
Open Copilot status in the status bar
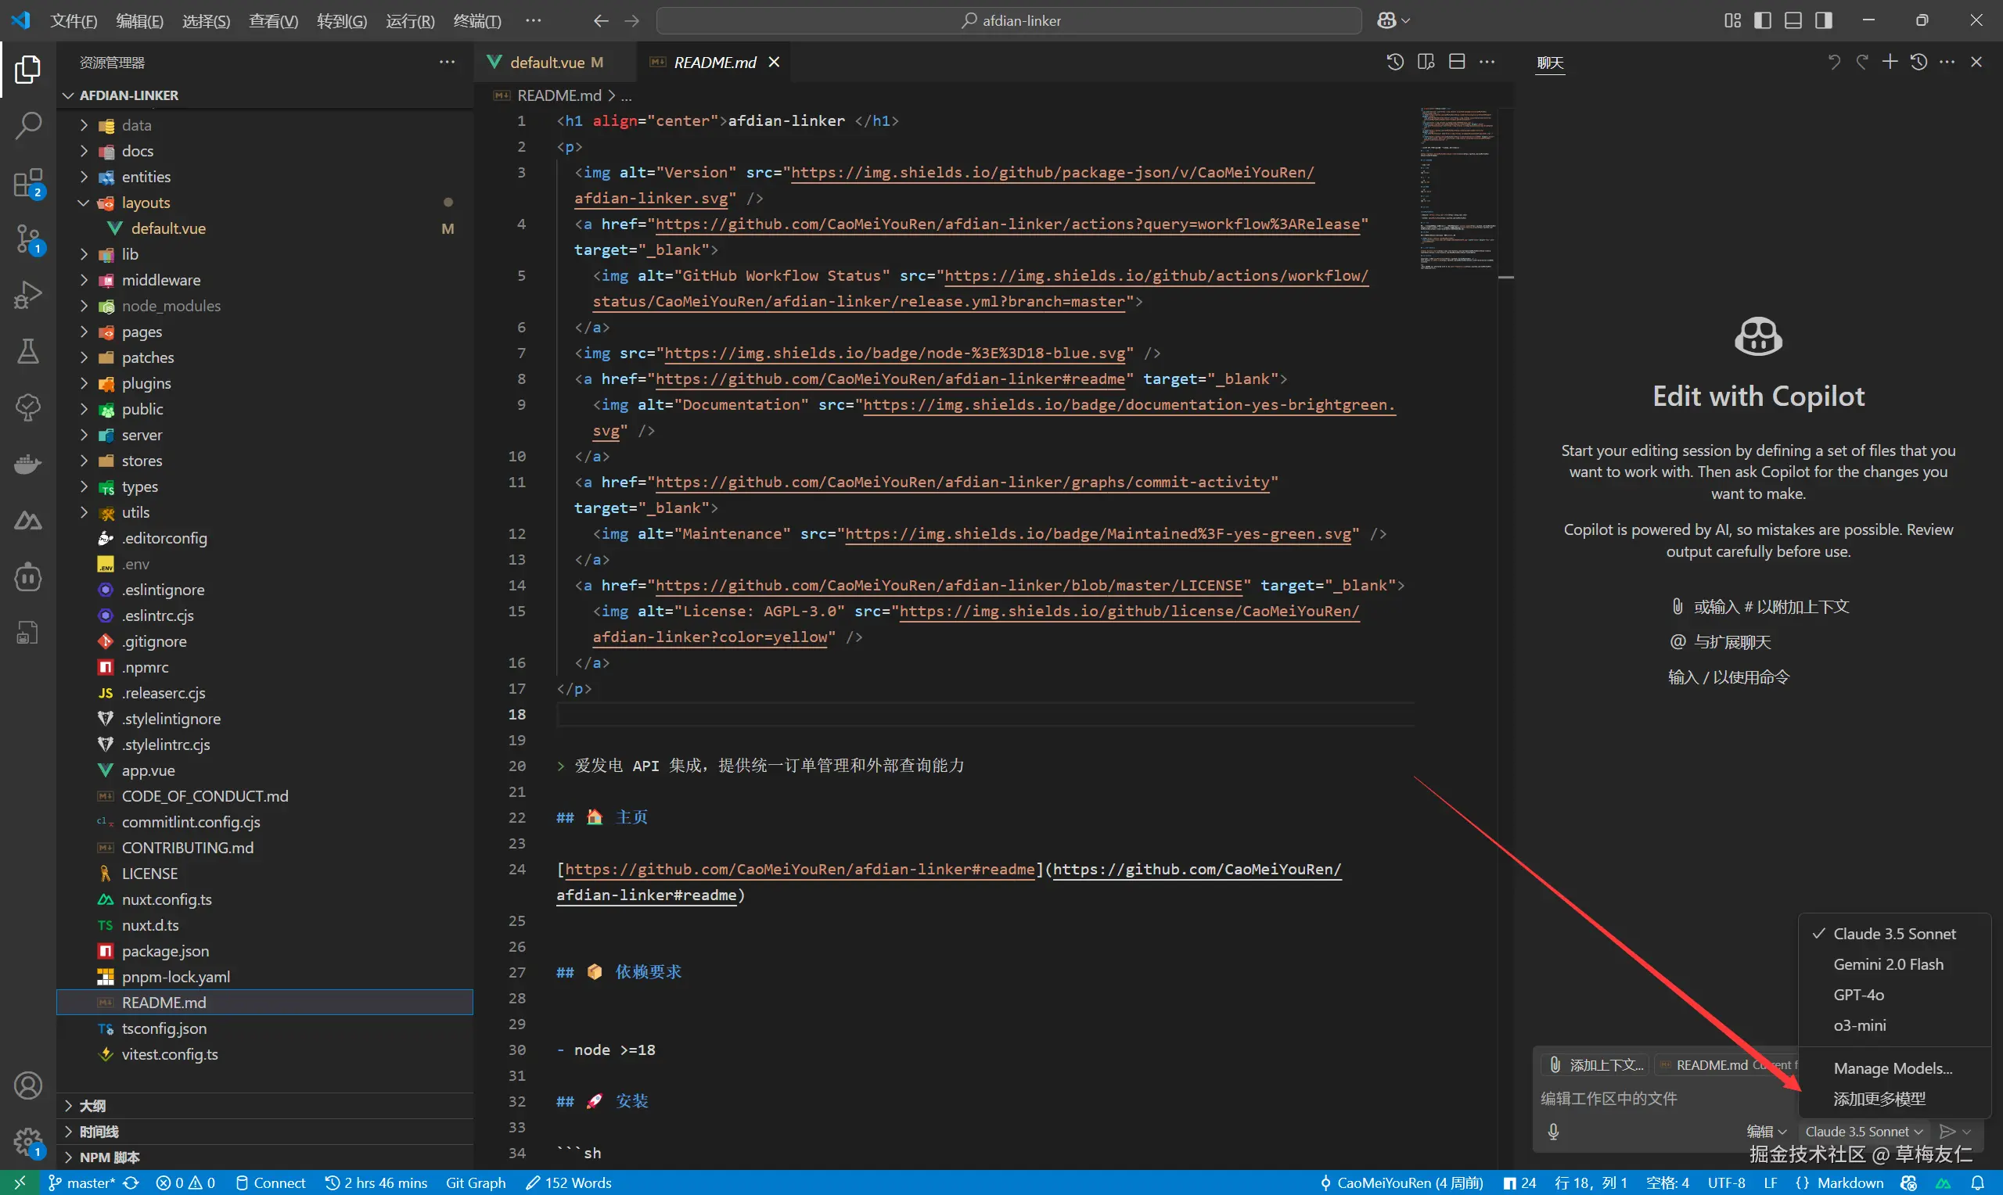(1908, 1183)
